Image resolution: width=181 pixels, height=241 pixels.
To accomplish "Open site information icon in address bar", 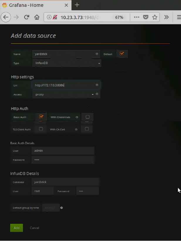I will coord(49,17).
